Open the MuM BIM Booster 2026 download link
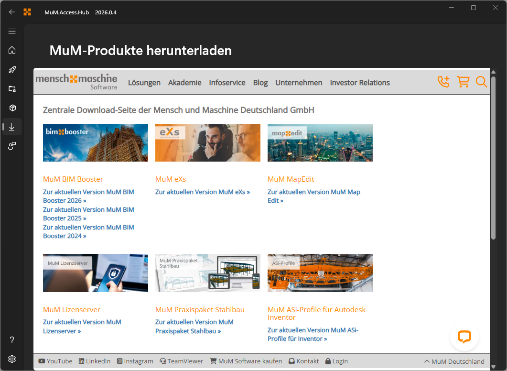Screen dimensions: 507x371 click(89, 196)
